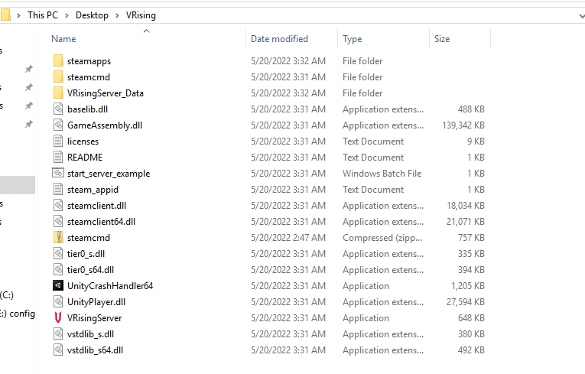Go to This PC in the breadcrumb

point(43,15)
